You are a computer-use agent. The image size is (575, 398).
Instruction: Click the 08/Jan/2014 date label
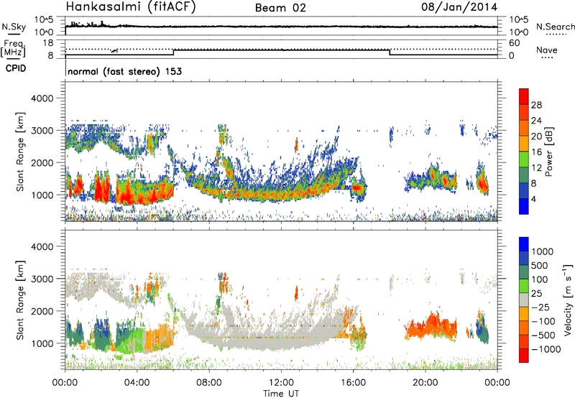459,7
